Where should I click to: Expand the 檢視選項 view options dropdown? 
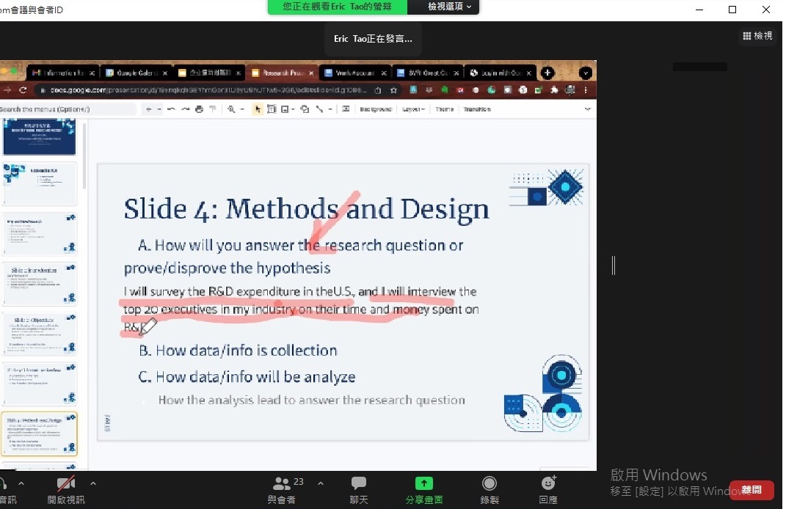pos(443,7)
